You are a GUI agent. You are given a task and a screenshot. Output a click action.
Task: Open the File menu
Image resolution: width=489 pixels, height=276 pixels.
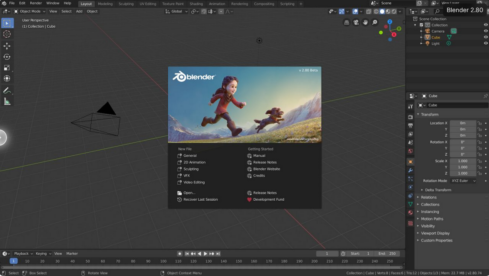click(x=12, y=3)
